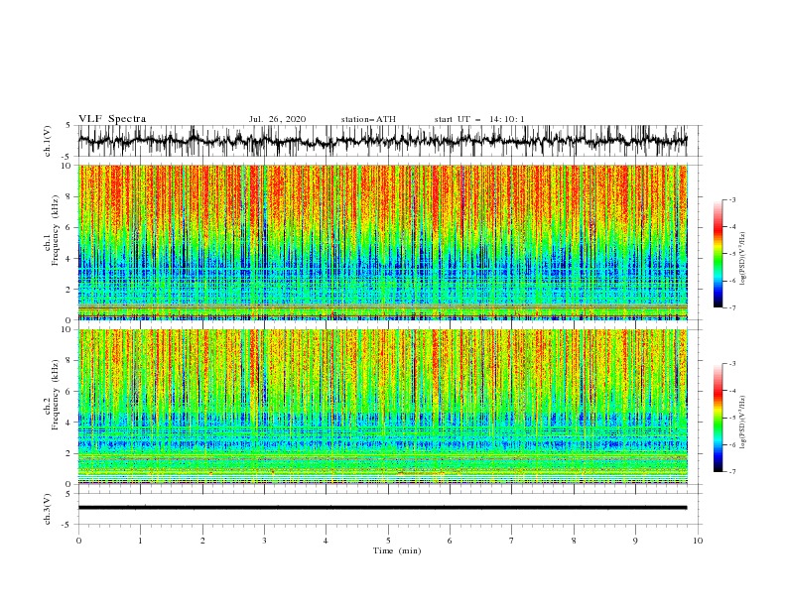The image size is (786, 607).
Task: Click the upper color bar "-3" tick label
Action: coord(731,199)
